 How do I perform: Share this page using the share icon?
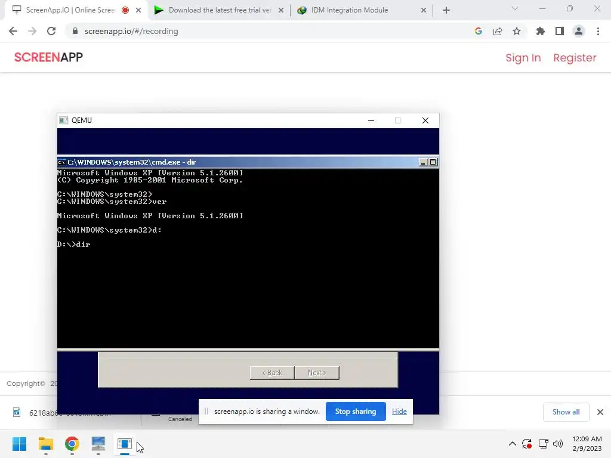(497, 31)
